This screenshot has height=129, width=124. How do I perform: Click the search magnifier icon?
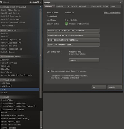pos(1,2)
